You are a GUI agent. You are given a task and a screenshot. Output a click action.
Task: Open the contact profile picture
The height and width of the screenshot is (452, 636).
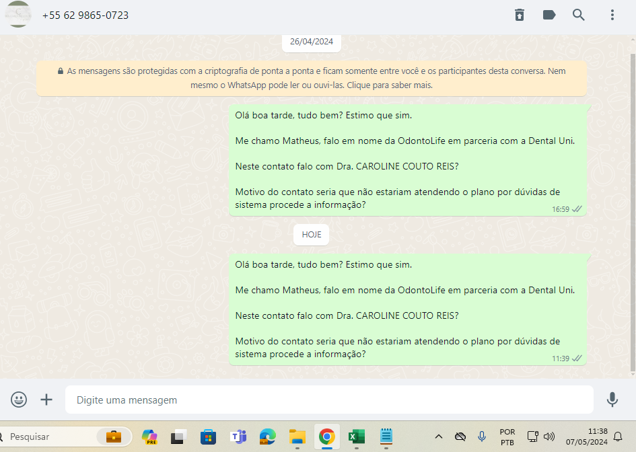[18, 14]
